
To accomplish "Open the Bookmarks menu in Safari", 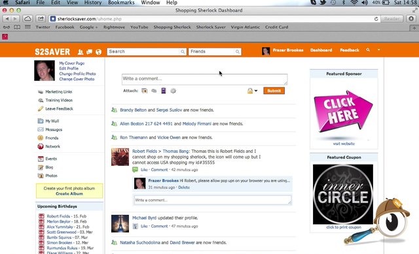I will tap(121, 3).
